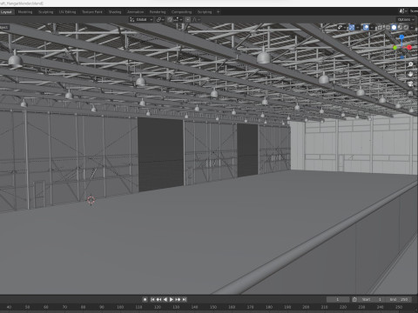This screenshot has width=418, height=313.
Task: Click the red X axis gizmo ball
Action: [409, 47]
